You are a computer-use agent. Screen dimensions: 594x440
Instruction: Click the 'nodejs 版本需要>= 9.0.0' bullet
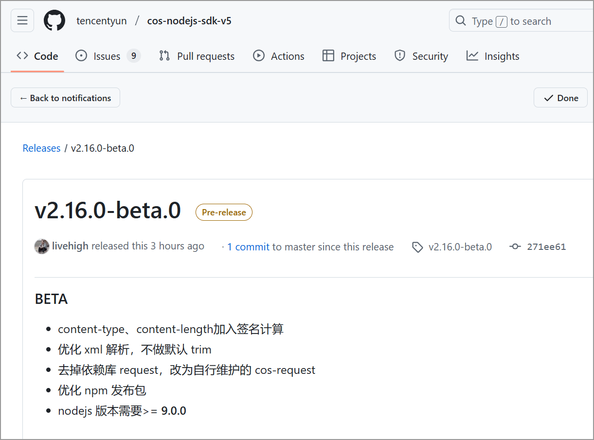coord(122,411)
